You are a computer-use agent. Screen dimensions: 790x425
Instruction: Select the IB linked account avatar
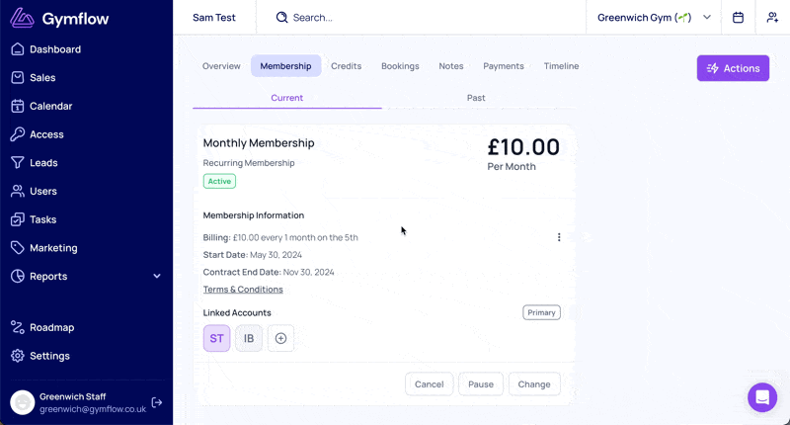[x=249, y=339]
